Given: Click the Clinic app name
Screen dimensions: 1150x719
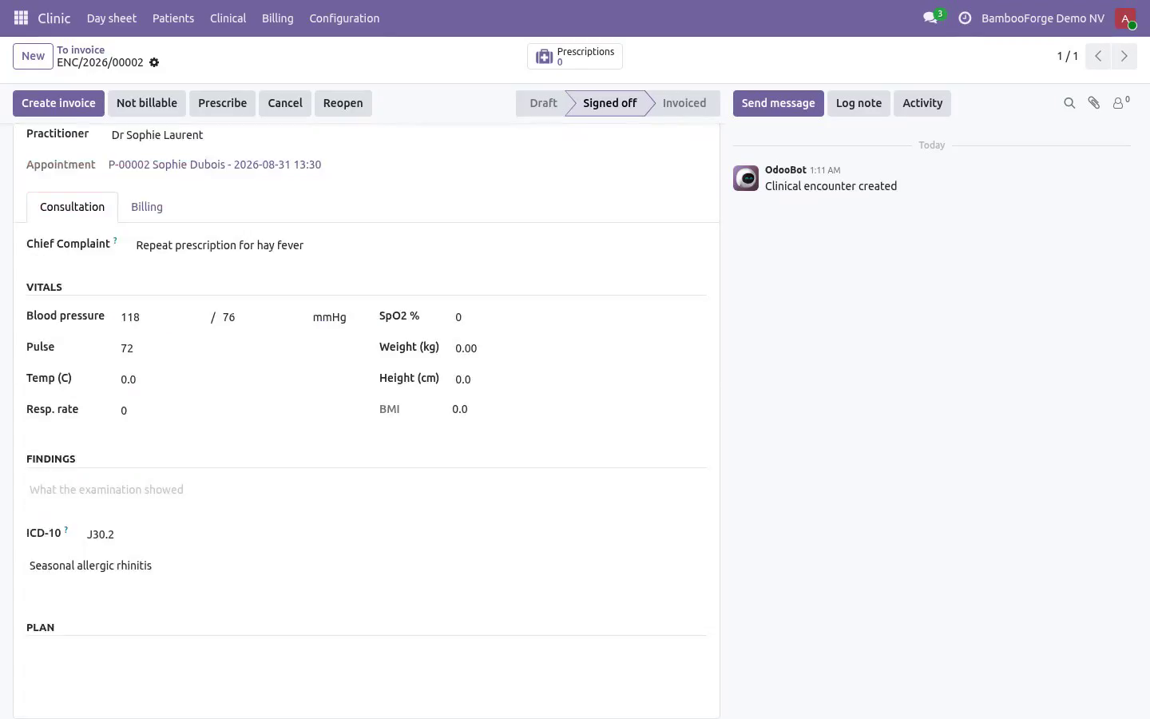Looking at the screenshot, I should (x=54, y=18).
